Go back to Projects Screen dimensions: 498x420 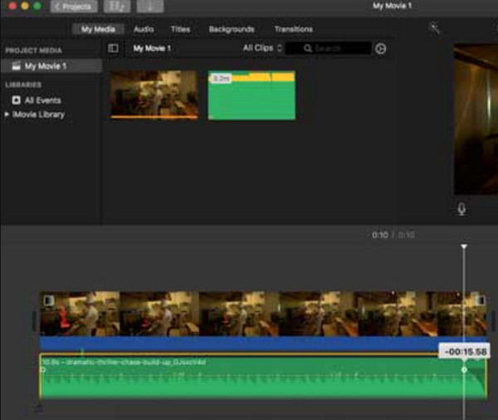click(x=74, y=7)
